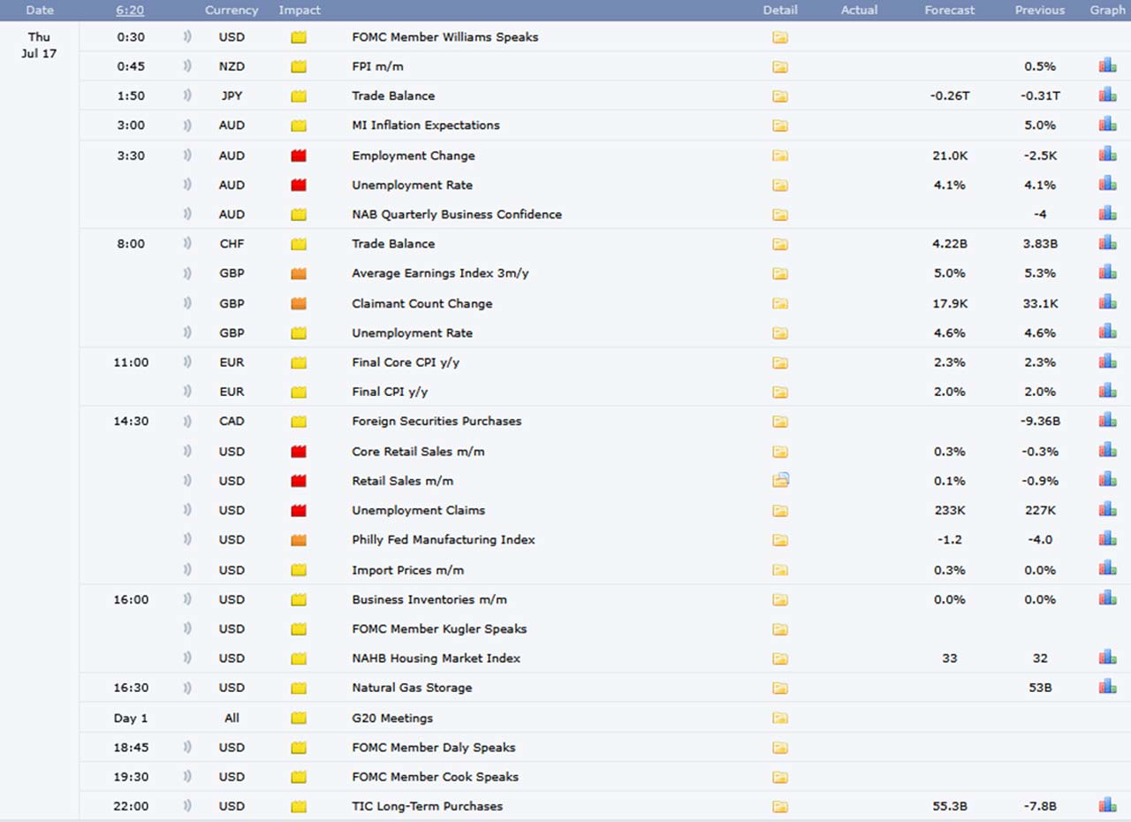Click red impact icon for AUD Unemployment Rate
The image size is (1131, 822).
pos(299,185)
